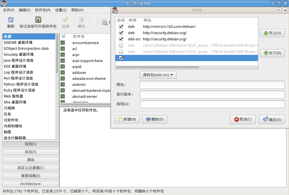Image resolution: width=289 pixels, height=195 pixels.
Task: Toggle checkbox of the highlighted empty repository row
Action: point(121,58)
